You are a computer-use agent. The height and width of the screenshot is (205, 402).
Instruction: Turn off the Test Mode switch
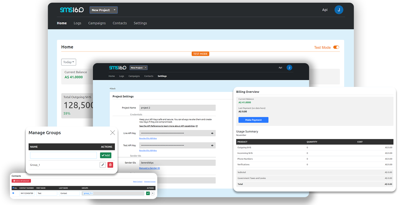336,47
